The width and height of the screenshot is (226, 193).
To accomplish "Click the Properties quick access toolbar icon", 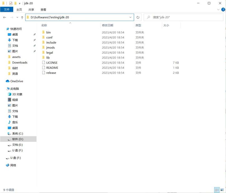I will (x=11, y=3).
